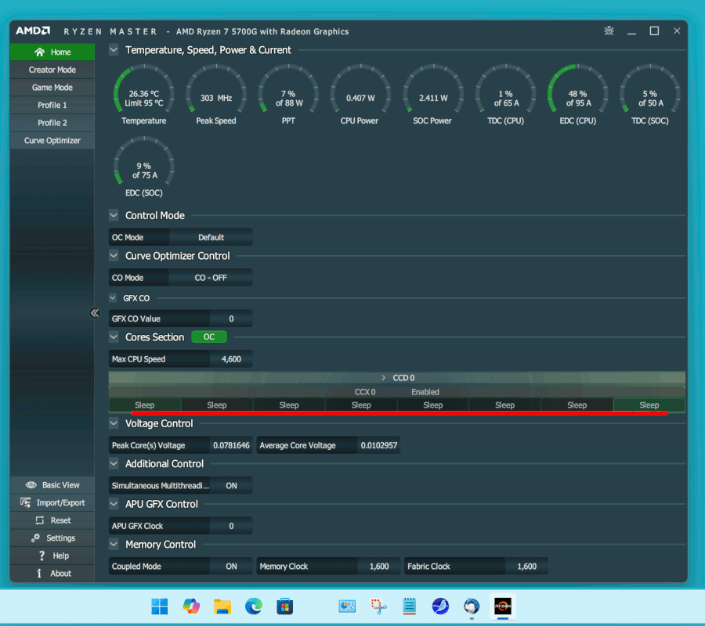Select Profile 1 in sidebar

pyautogui.click(x=52, y=105)
